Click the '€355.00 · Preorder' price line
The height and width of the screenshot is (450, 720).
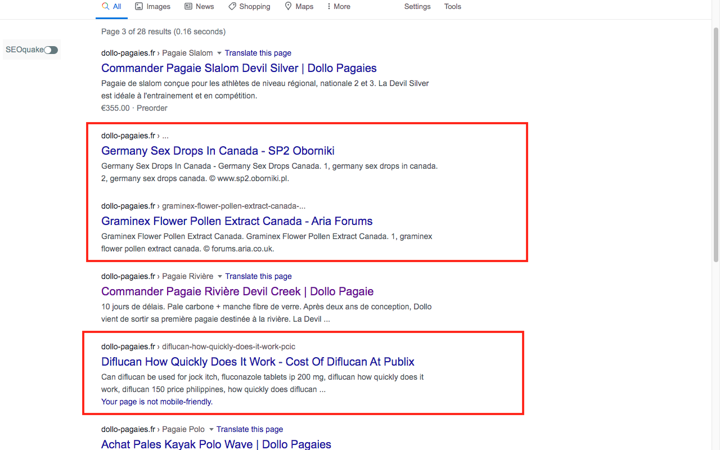134,108
